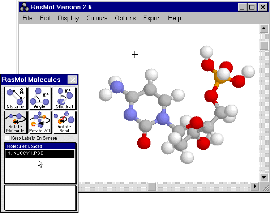Click the horizontal scrollbar right arrow
This screenshot has height=213, width=270.
[x=255, y=186]
